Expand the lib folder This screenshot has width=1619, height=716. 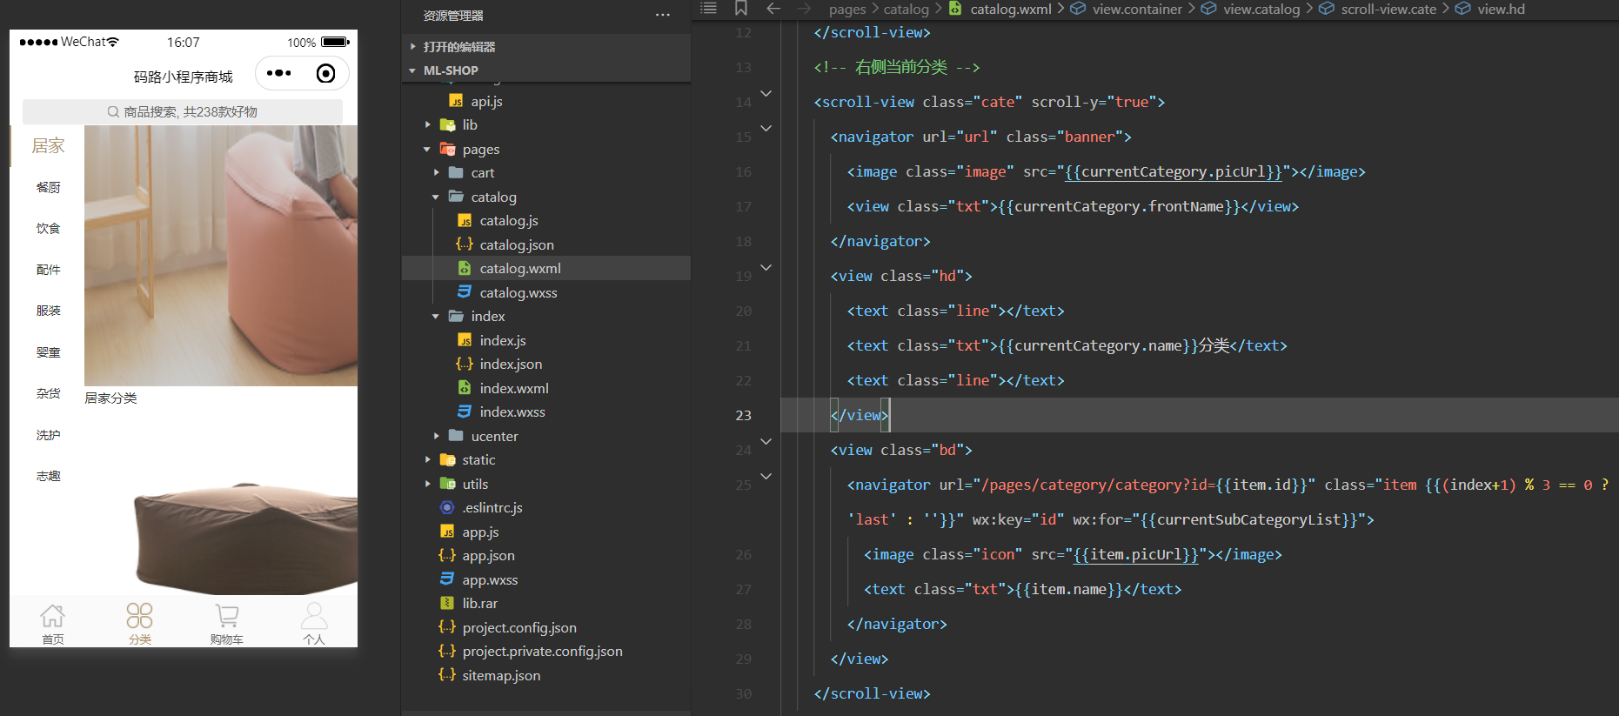(x=427, y=124)
